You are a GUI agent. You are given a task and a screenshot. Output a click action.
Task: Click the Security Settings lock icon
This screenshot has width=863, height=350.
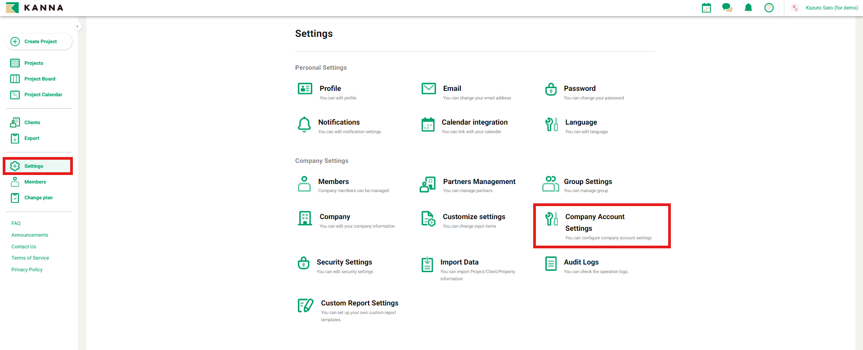pos(304,263)
